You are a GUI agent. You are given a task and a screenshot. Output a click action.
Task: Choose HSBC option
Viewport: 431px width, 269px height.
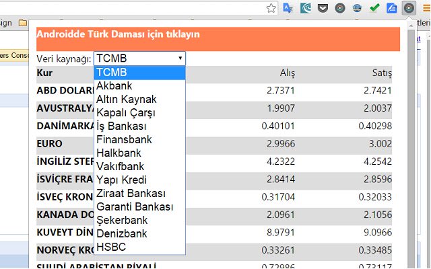(139, 247)
